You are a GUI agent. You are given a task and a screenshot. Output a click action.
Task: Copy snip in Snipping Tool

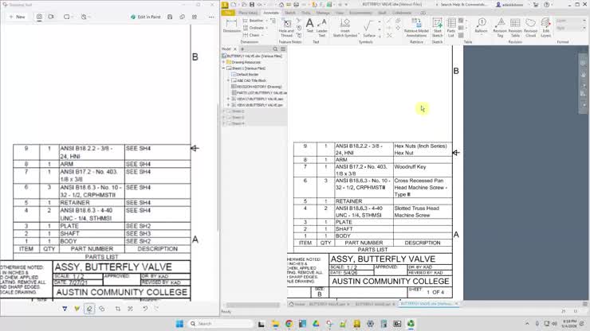(x=182, y=17)
